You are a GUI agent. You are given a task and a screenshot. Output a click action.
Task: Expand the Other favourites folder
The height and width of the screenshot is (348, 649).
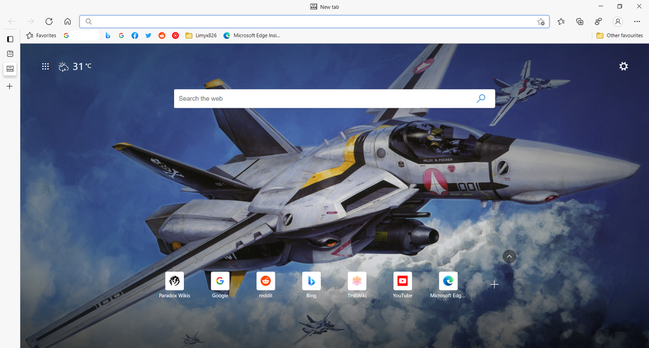[619, 36]
